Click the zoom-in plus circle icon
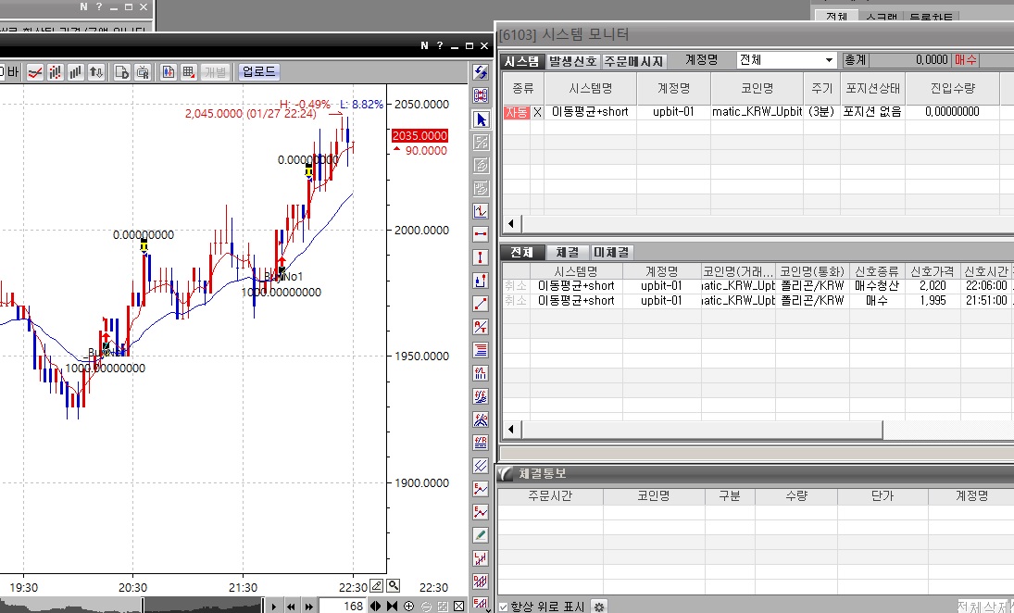 [x=409, y=607]
